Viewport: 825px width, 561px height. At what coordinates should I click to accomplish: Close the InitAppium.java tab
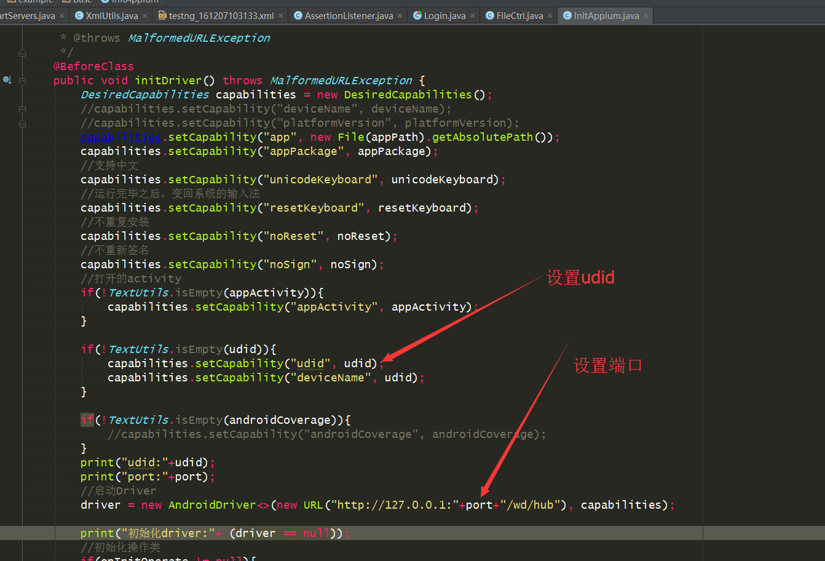pyautogui.click(x=646, y=16)
